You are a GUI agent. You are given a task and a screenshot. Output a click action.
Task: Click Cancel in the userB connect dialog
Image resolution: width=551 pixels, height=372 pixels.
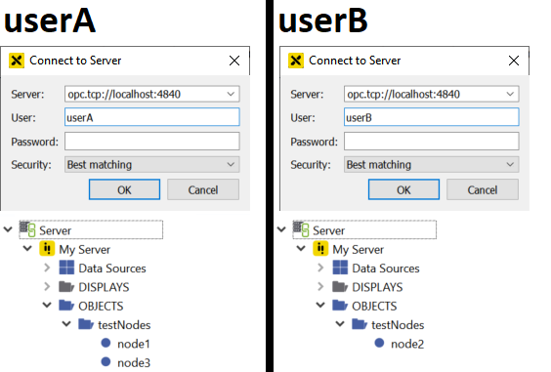483,189
